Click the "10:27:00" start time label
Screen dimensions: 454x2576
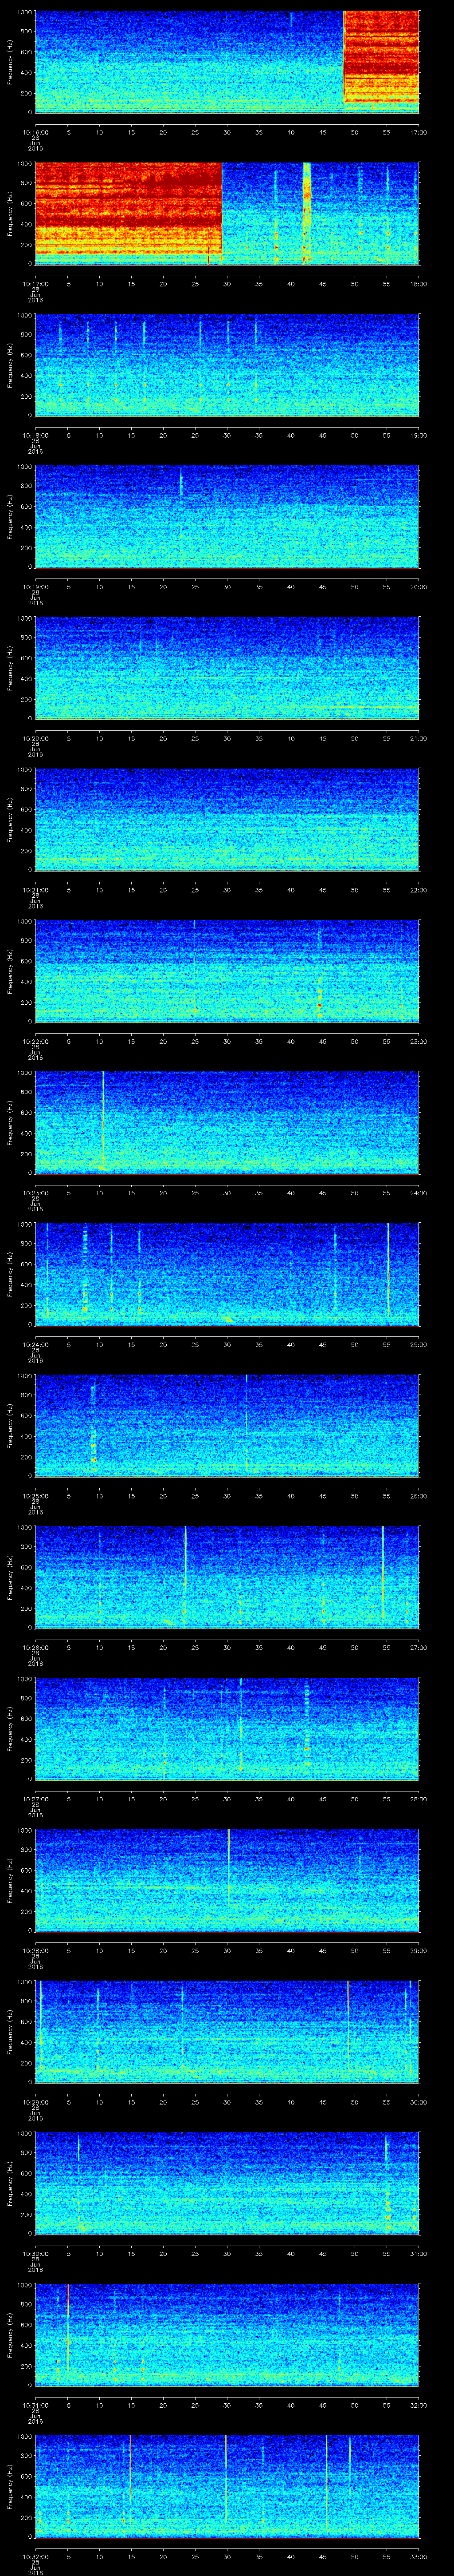(x=35, y=1799)
